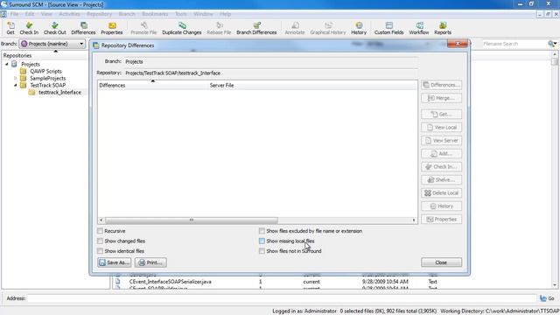Open the Filename Search options dropdown arrow
560x315 pixels.
point(555,44)
